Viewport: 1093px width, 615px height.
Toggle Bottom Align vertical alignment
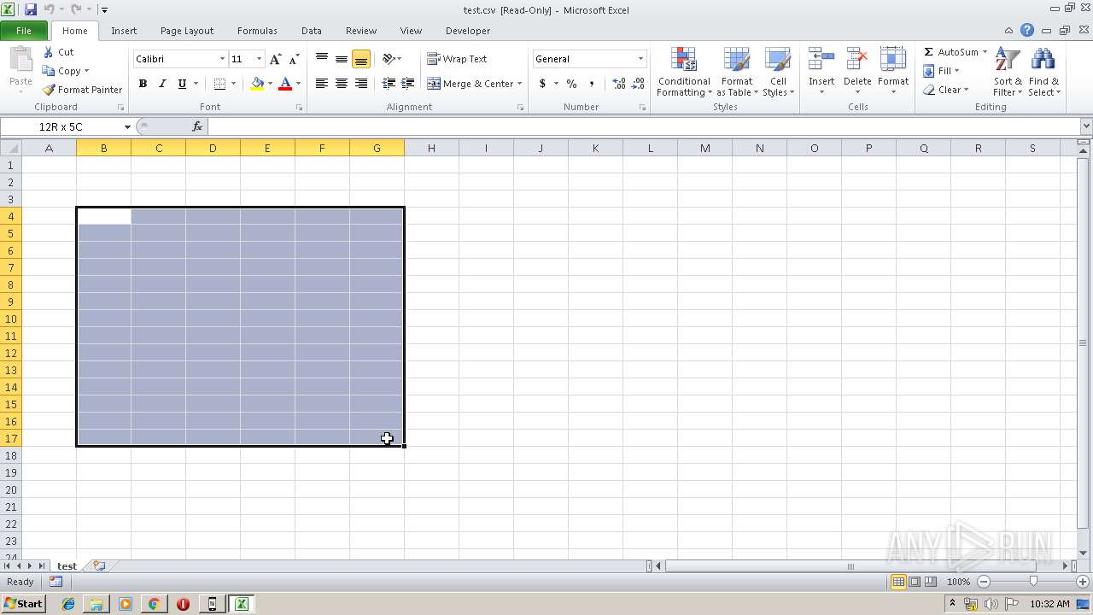(361, 59)
